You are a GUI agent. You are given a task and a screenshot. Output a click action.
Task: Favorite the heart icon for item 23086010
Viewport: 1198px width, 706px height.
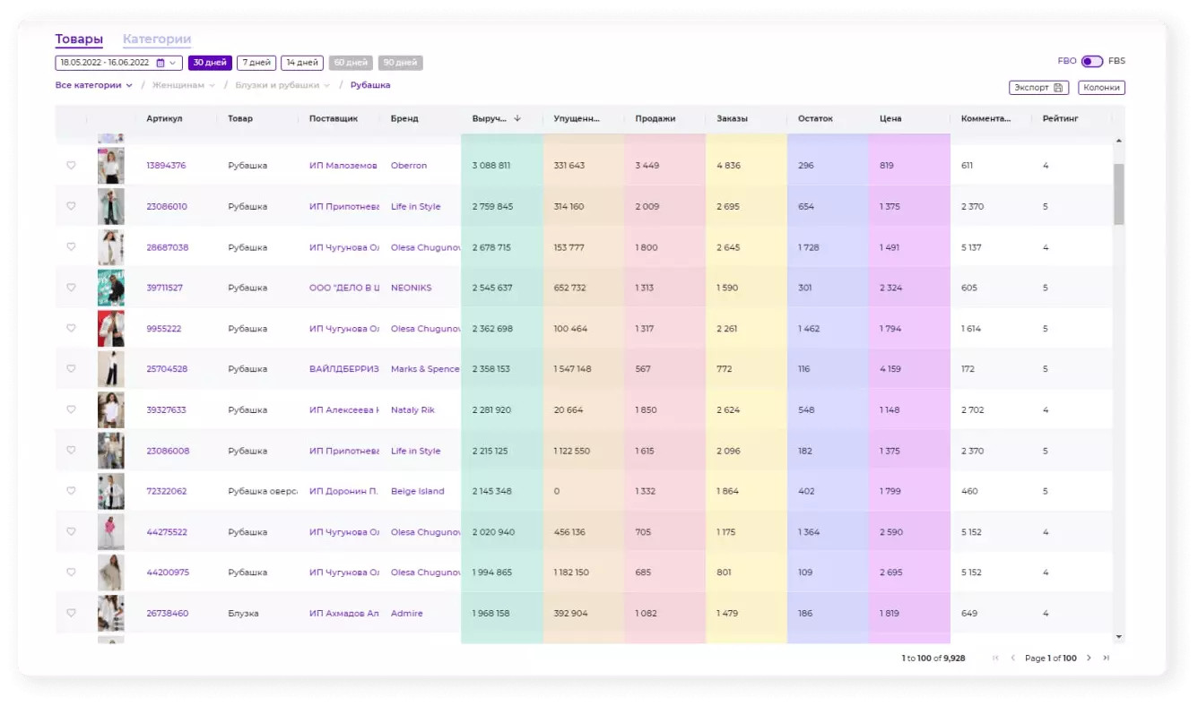[x=71, y=206]
